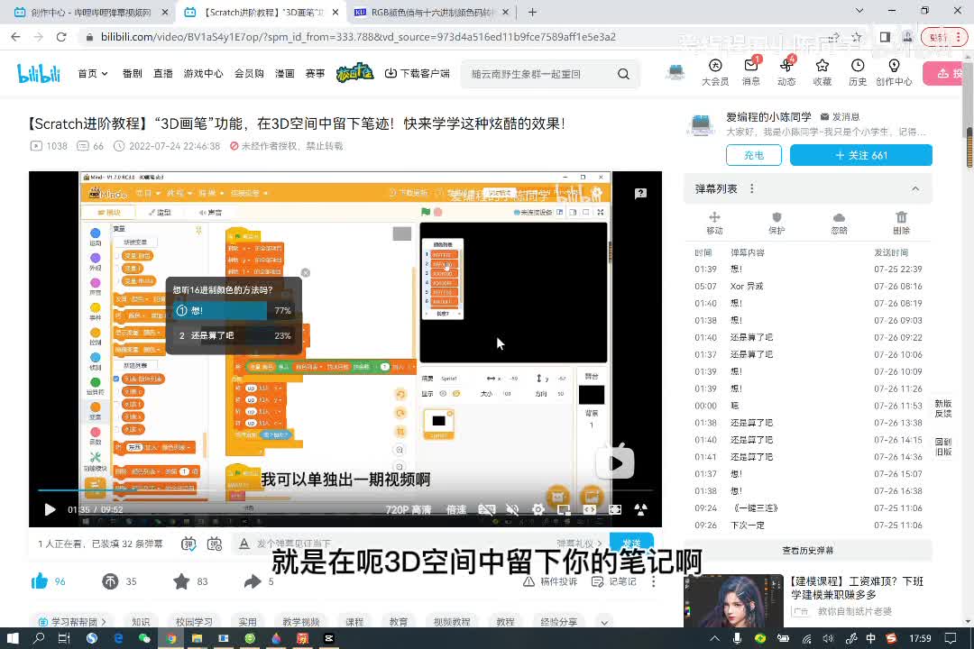Go to 会员购 section
The image size is (974, 649).
[249, 74]
